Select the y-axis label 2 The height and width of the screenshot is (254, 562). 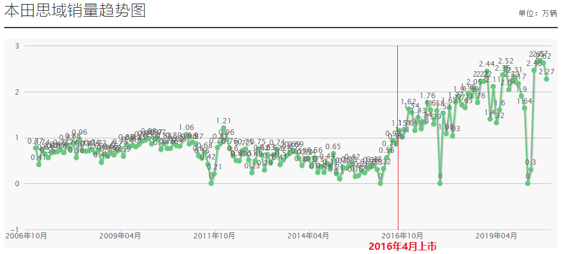tap(17, 92)
